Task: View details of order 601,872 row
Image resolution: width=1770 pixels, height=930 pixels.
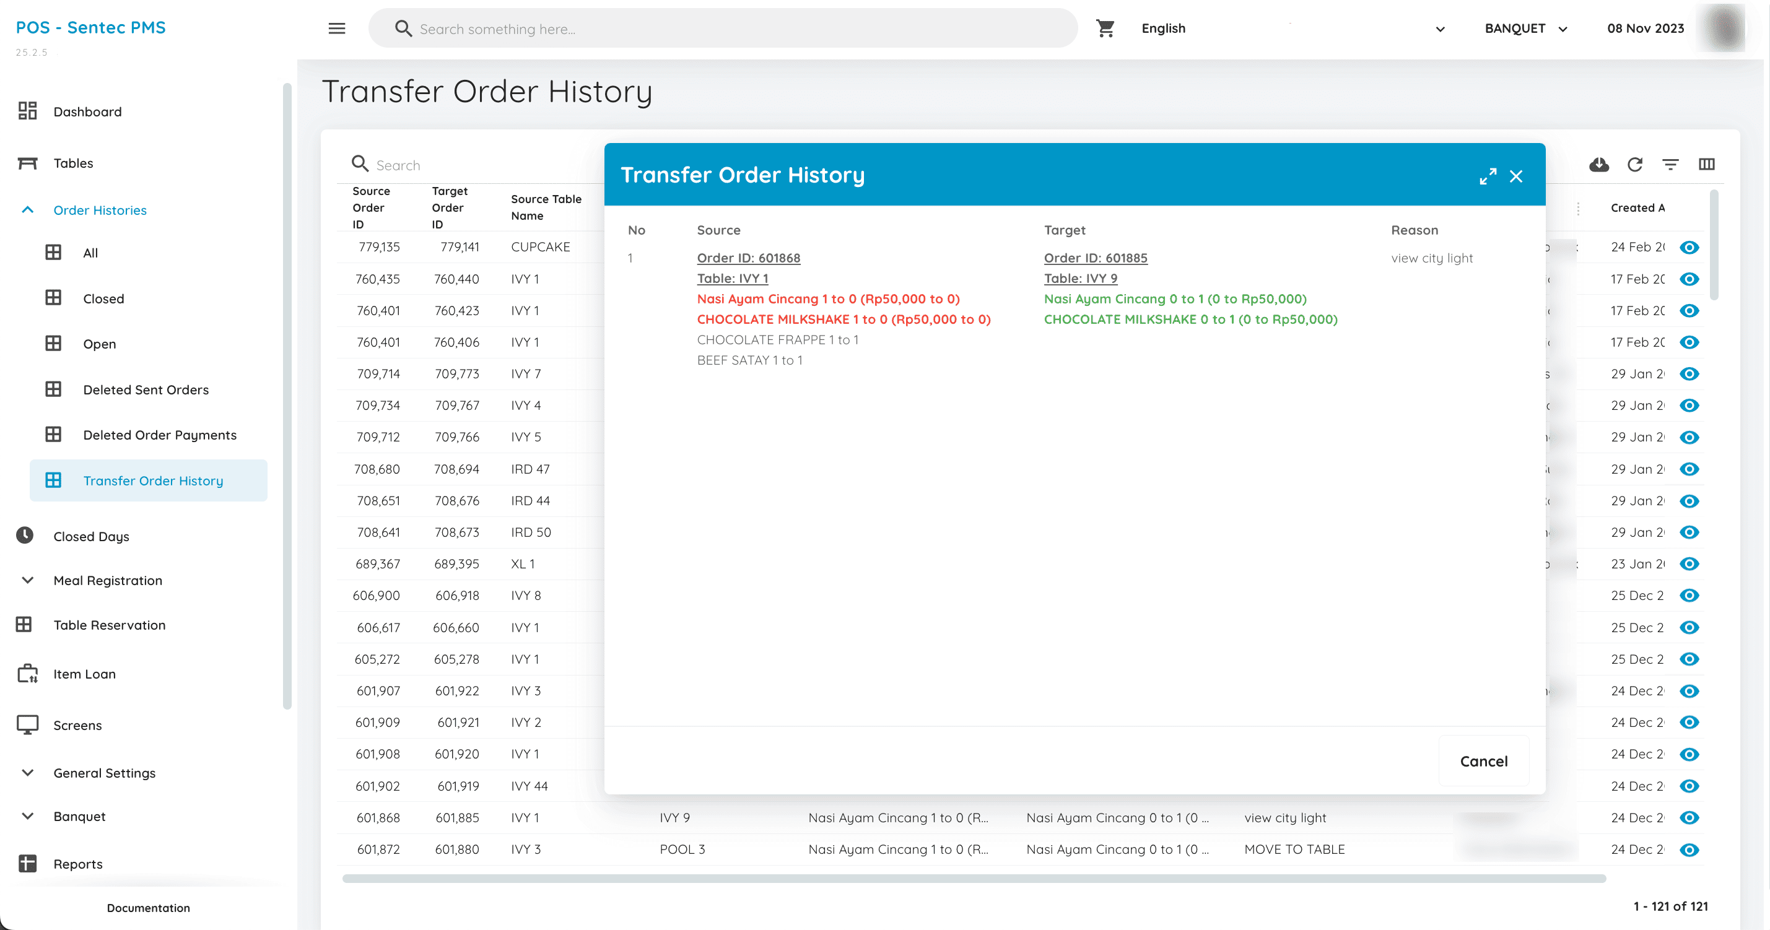Action: click(1689, 850)
